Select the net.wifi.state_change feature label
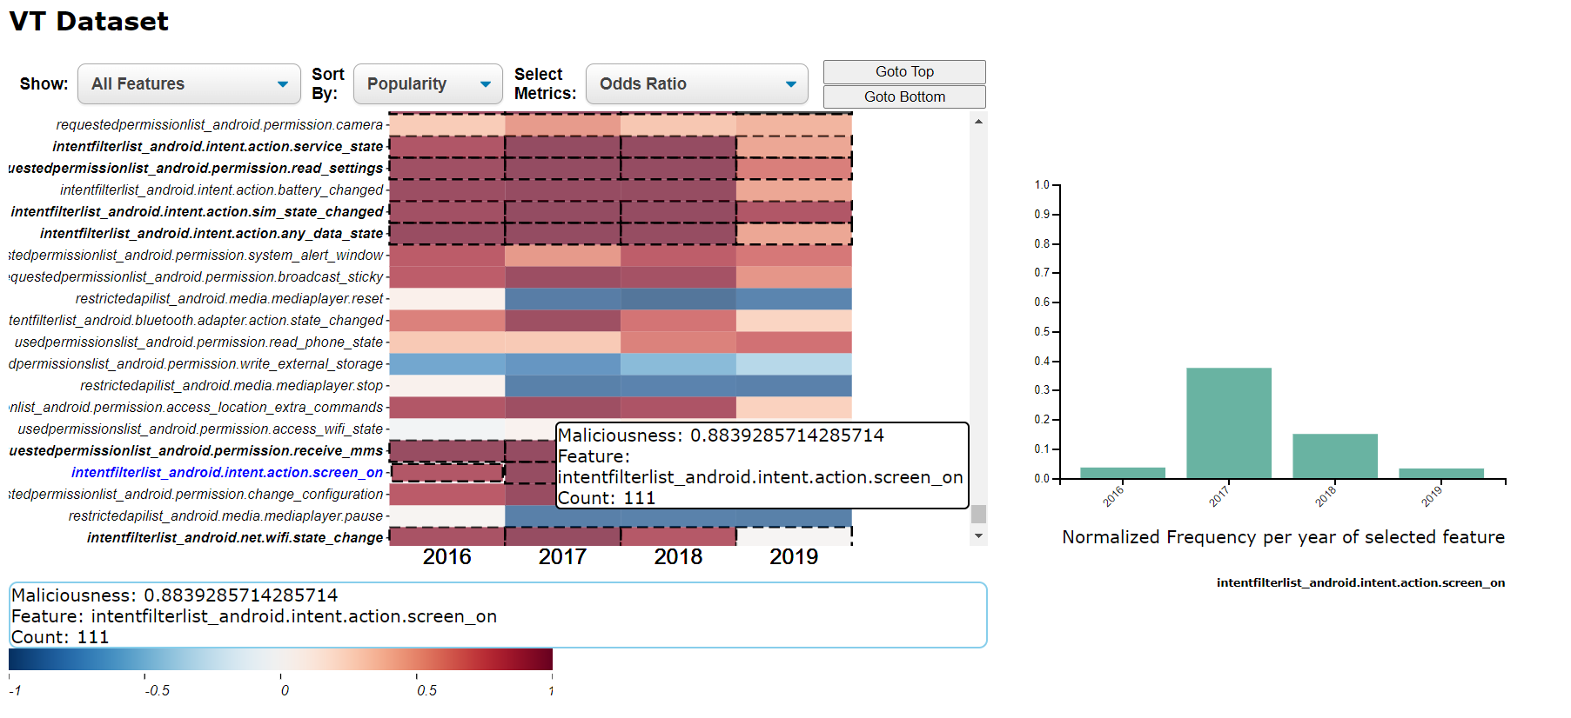Image resolution: width=1571 pixels, height=718 pixels. (x=235, y=538)
